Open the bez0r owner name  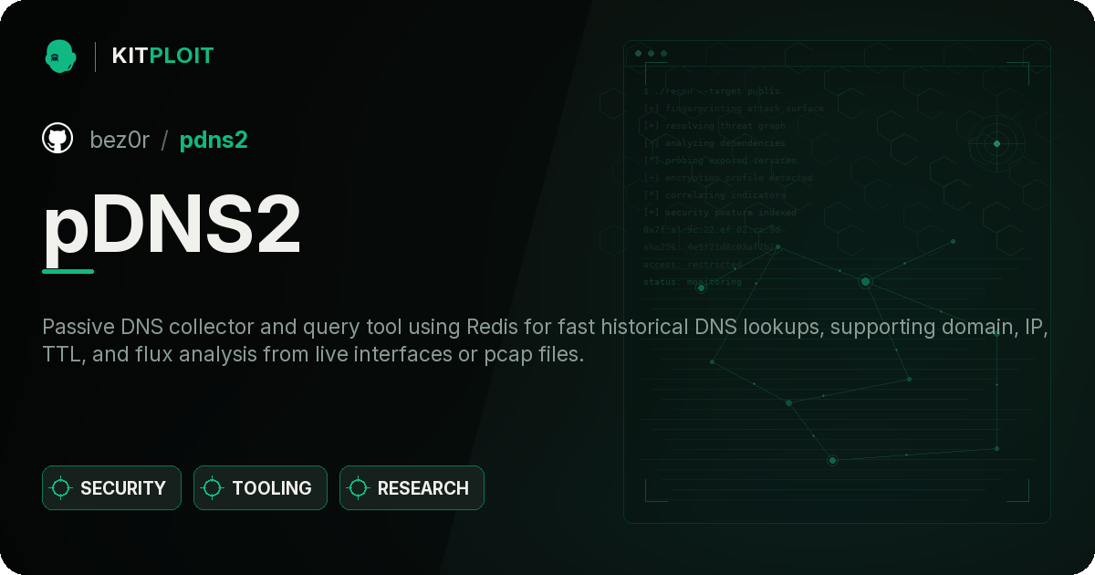click(x=120, y=140)
